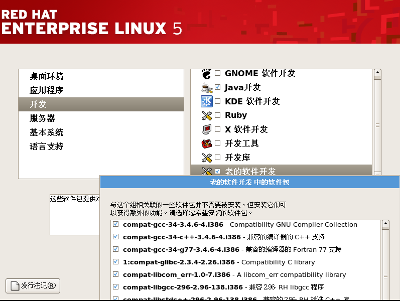Uncheck the 老的软件开发 checkbox
The height and width of the screenshot is (301, 400).
(x=218, y=171)
